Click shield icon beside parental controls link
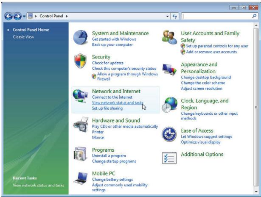Screen dimensions: 261x197 coord(183,46)
